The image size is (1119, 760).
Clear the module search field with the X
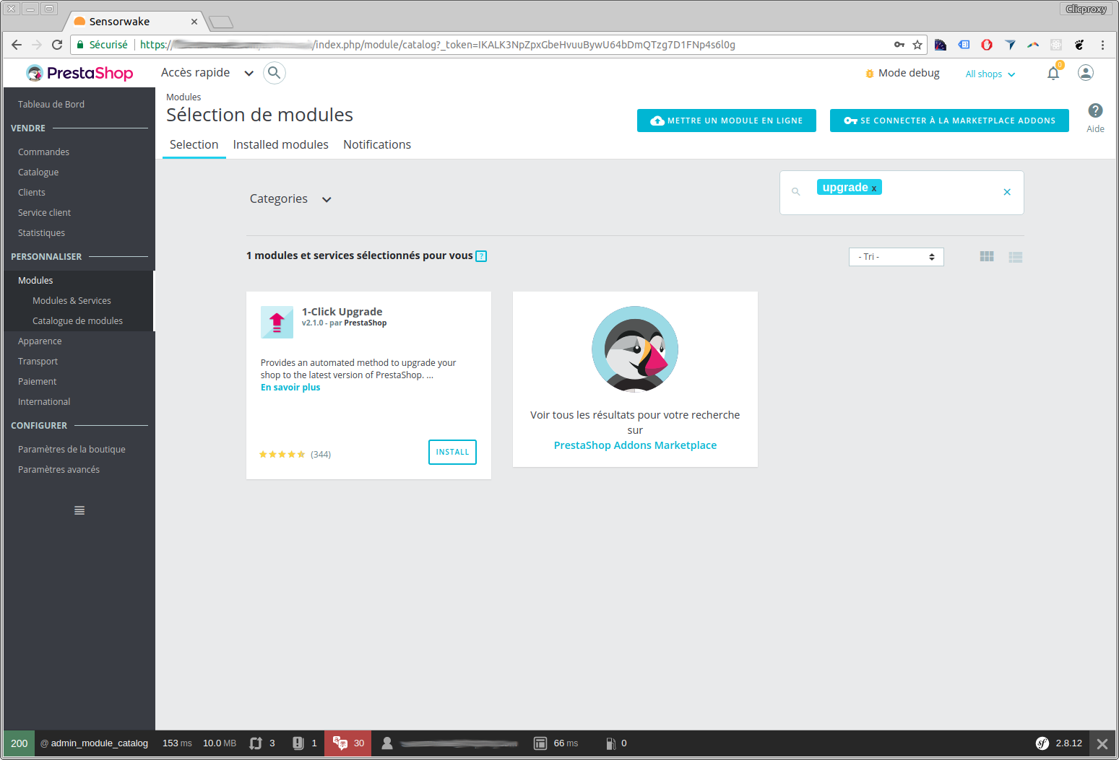(x=1007, y=192)
